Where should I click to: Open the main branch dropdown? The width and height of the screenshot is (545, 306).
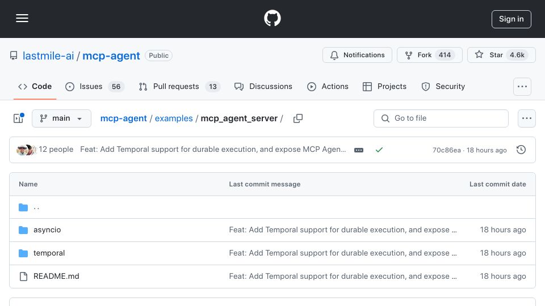coord(61,118)
